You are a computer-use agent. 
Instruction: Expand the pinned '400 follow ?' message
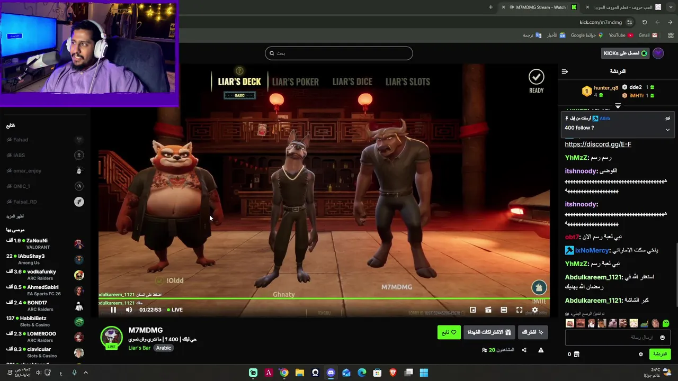pyautogui.click(x=667, y=130)
